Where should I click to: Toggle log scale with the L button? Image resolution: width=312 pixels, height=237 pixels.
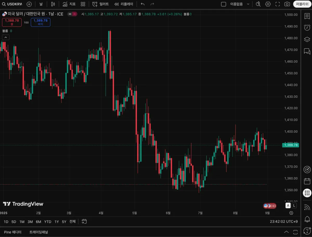pyautogui.click(x=294, y=206)
